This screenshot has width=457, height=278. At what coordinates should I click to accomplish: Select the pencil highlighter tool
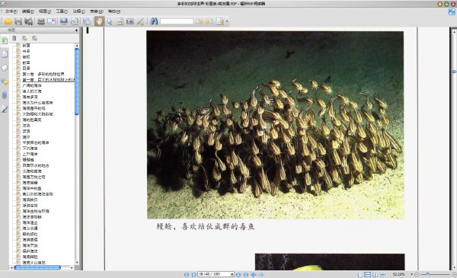(140, 21)
